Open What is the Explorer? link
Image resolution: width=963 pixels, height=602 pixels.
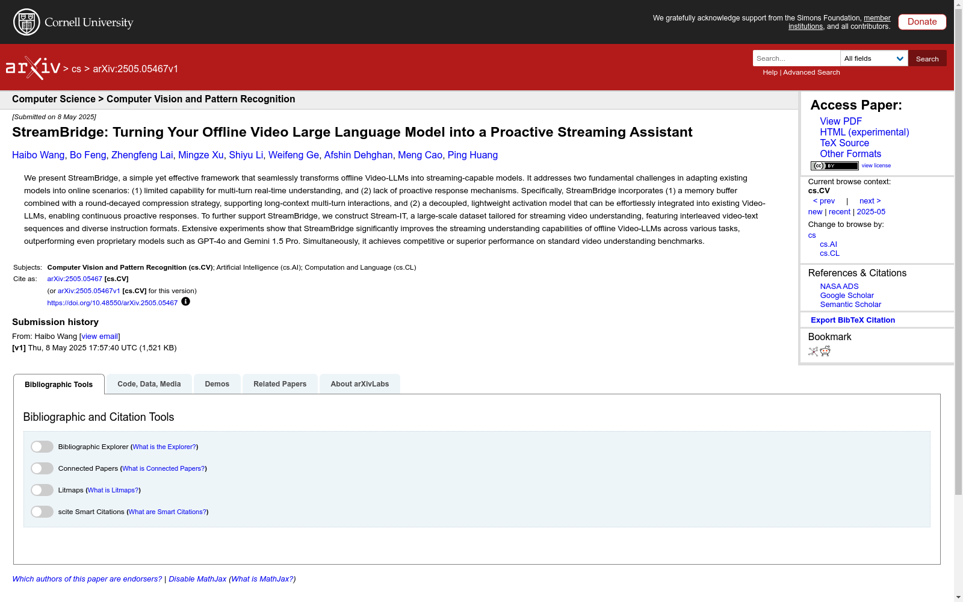coord(164,447)
